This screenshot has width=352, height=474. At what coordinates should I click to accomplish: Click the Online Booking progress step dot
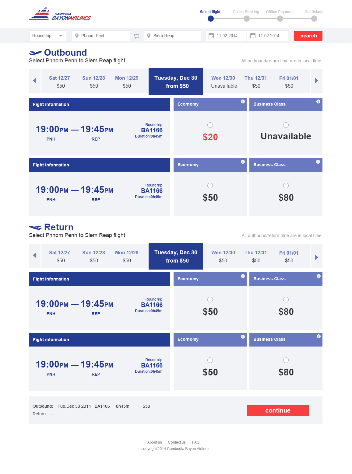click(247, 19)
